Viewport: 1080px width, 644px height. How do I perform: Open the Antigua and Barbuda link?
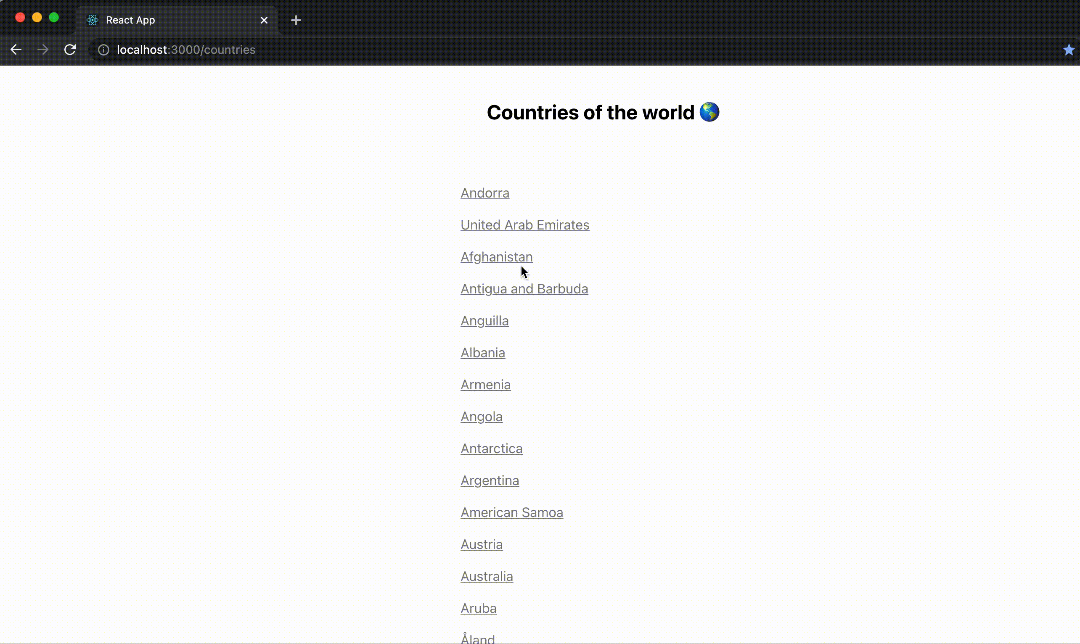(x=524, y=289)
